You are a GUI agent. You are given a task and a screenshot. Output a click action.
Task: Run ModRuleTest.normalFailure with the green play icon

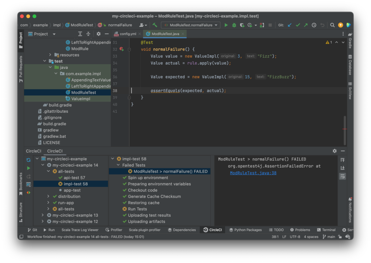click(226, 25)
